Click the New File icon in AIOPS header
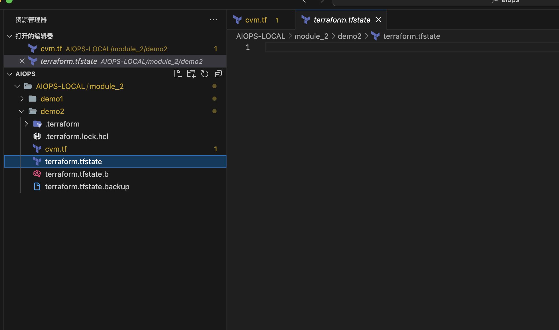 [x=177, y=74]
